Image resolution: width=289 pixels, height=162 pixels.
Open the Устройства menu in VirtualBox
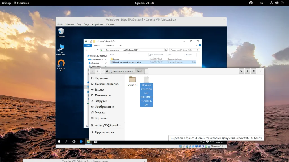pos(97,24)
